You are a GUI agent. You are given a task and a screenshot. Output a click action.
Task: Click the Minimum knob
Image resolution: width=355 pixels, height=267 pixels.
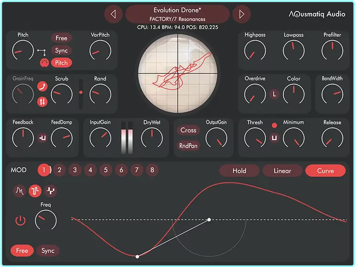pos(294,138)
